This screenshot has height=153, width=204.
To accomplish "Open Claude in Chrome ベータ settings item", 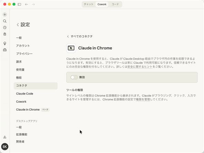I will pos(36,110).
